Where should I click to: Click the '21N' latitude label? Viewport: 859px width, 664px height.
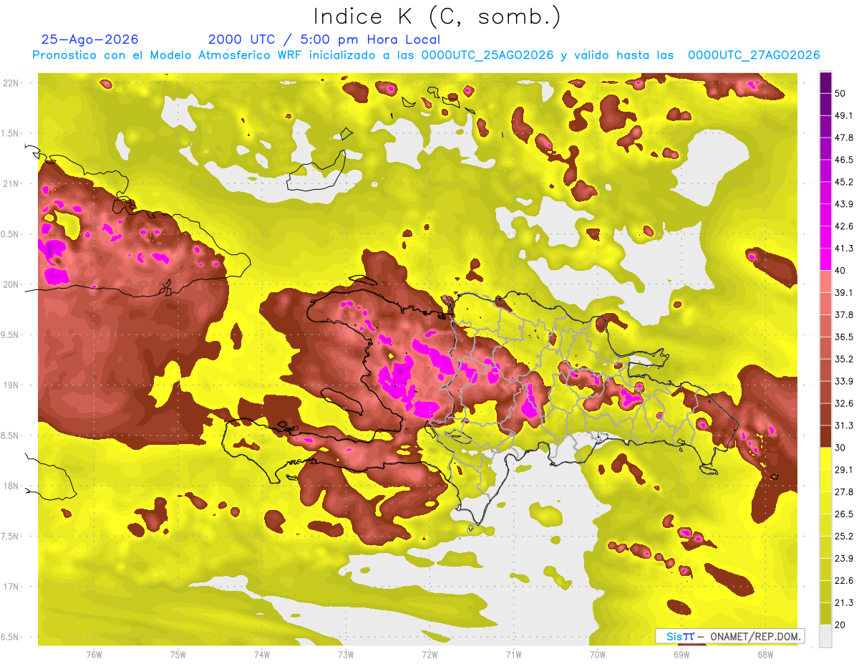pos(11,184)
